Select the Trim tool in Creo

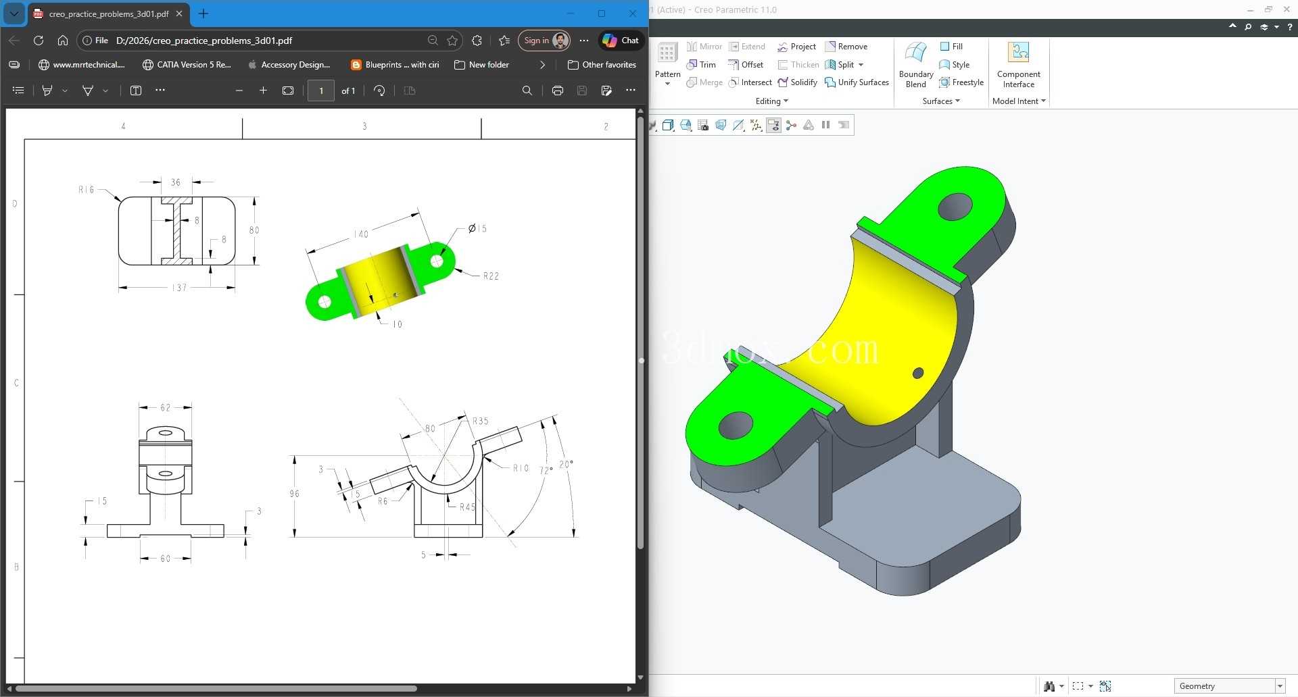(x=701, y=65)
